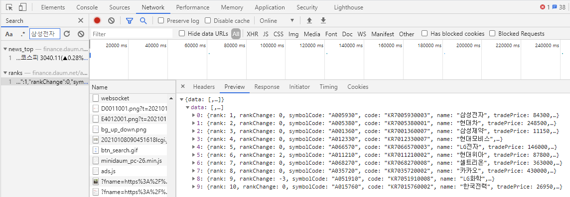Filter requests by CSS type
This screenshot has width=570, height=197.
point(279,34)
